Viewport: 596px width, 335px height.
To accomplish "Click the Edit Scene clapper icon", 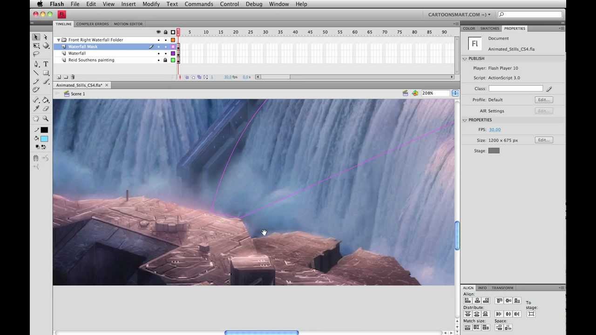I will [x=405, y=93].
